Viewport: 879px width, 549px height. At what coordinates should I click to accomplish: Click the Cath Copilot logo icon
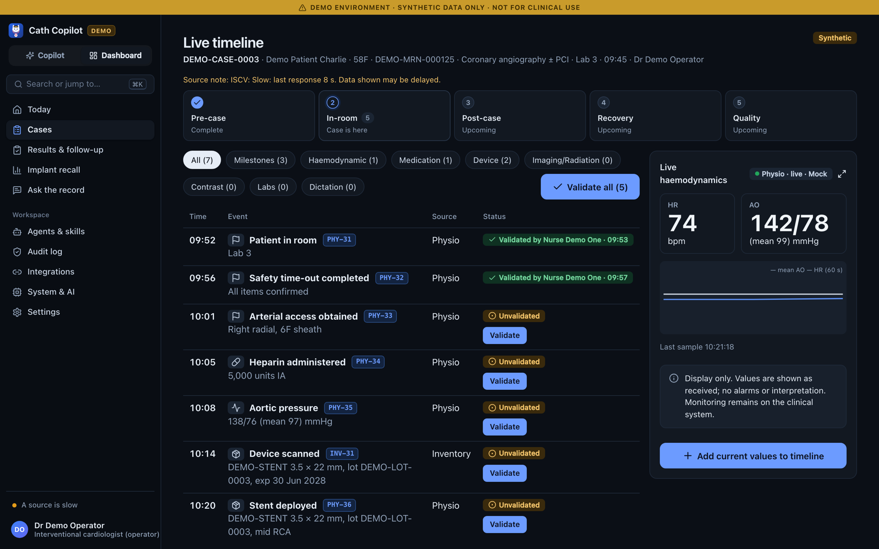16,31
